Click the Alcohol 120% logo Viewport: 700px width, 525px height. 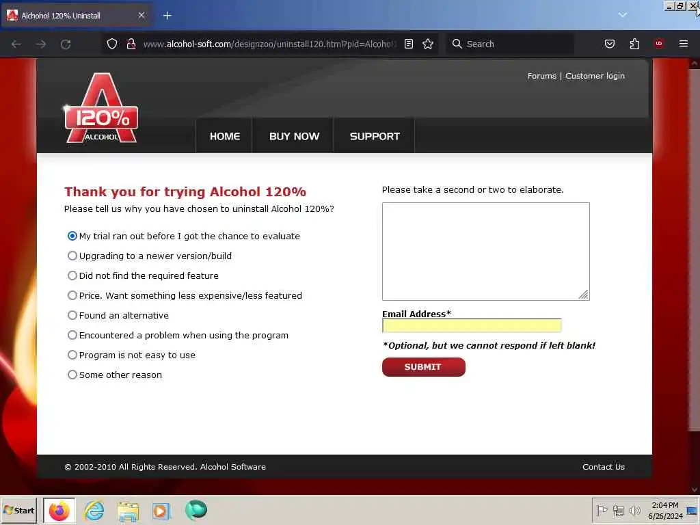pos(101,108)
